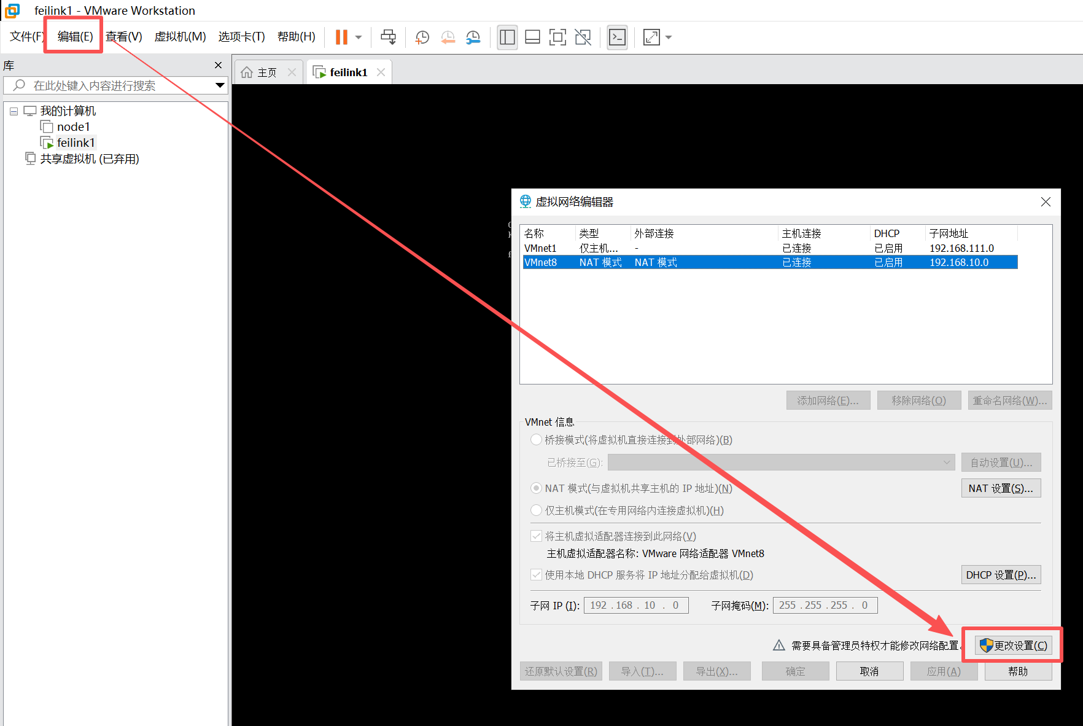1083x726 pixels.
Task: Toggle the thumbnail bar icon
Action: pyautogui.click(x=532, y=37)
